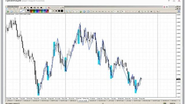The height and width of the screenshot is (104, 185).
Task: Choose the smallest pen thickness dot
Action: point(51,11)
